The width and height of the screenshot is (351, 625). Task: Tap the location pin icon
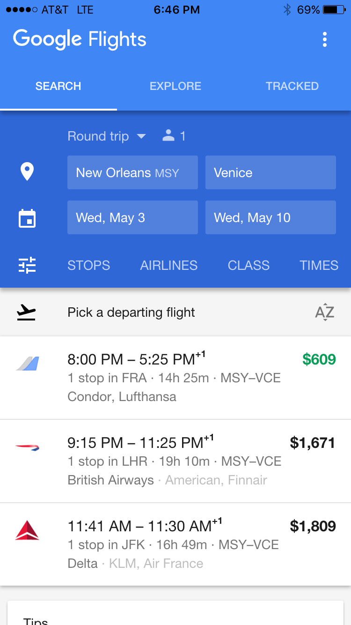point(27,172)
